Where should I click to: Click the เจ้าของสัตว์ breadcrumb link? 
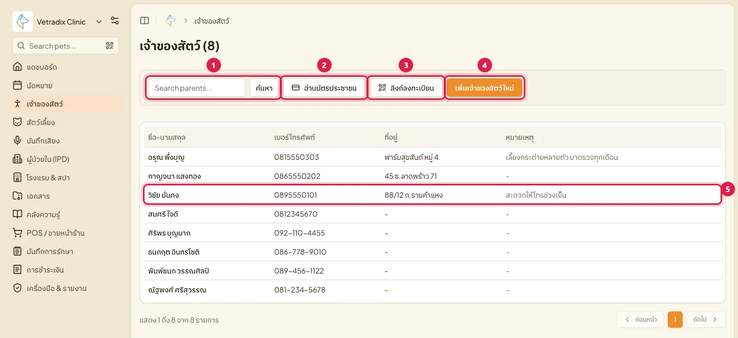(x=212, y=21)
